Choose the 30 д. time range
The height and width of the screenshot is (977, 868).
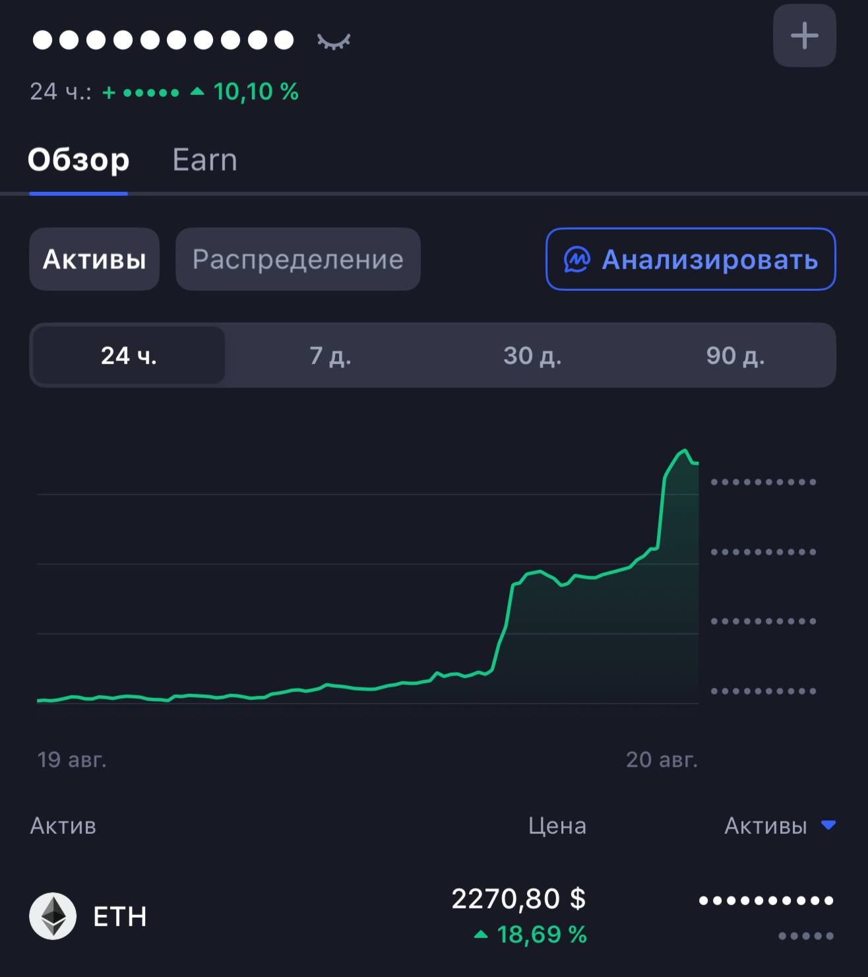[x=532, y=355]
